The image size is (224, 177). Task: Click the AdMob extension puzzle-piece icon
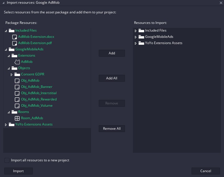tap(17, 62)
